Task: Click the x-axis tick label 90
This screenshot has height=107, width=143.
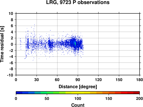Action: (x=78, y=80)
